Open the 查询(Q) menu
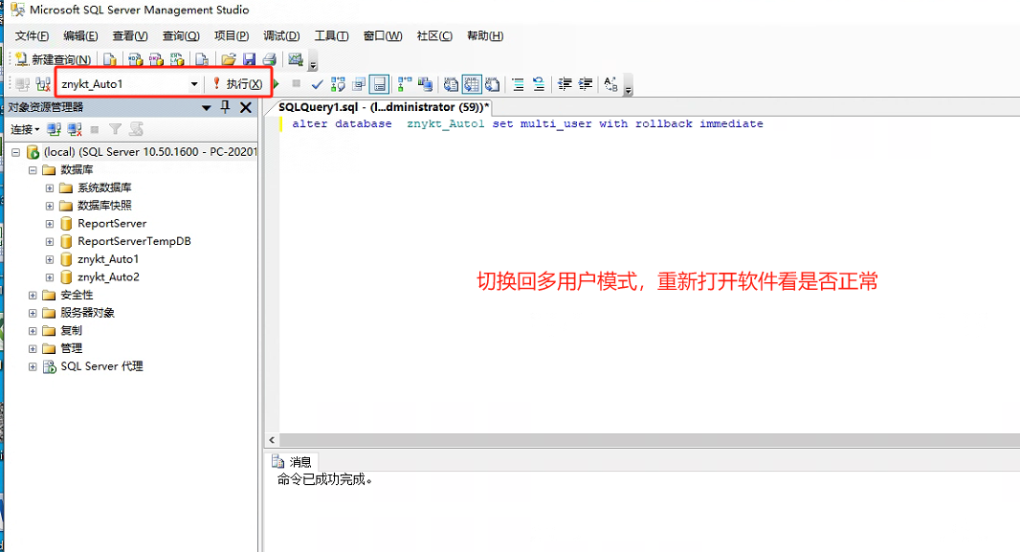This screenshot has height=552, width=1020. 181,35
